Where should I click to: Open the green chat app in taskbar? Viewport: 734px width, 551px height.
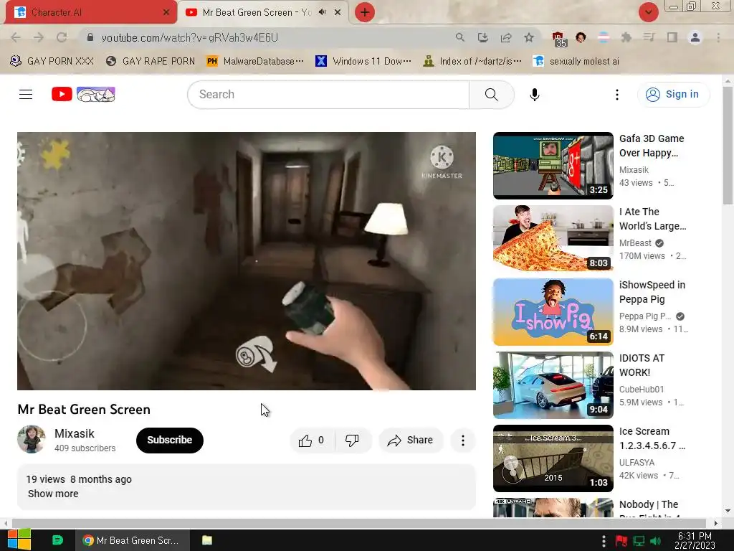point(57,540)
